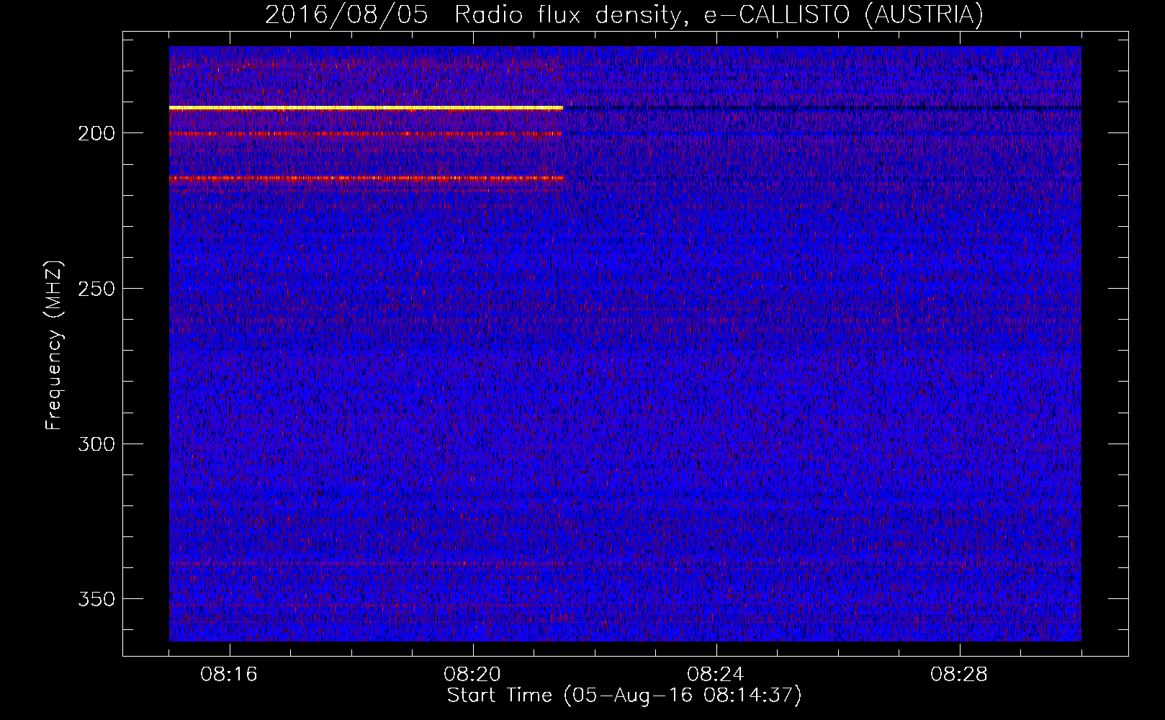Click the 200 frequency tick label
This screenshot has height=720, width=1165.
pyautogui.click(x=96, y=133)
